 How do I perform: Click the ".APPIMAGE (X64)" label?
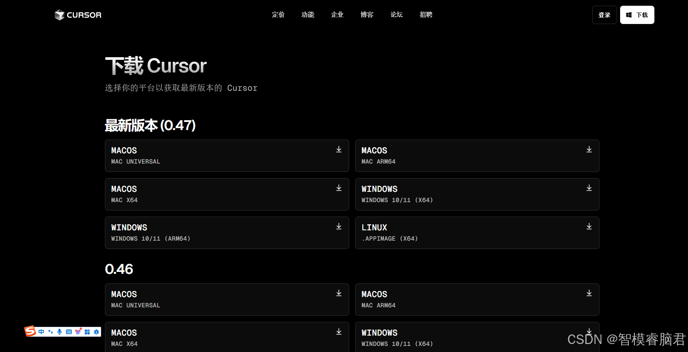(390, 239)
